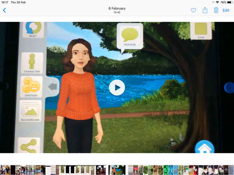Image resolution: width=234 pixels, height=175 pixels.
Task: Tap the Background picture icon
Action: click(30, 111)
